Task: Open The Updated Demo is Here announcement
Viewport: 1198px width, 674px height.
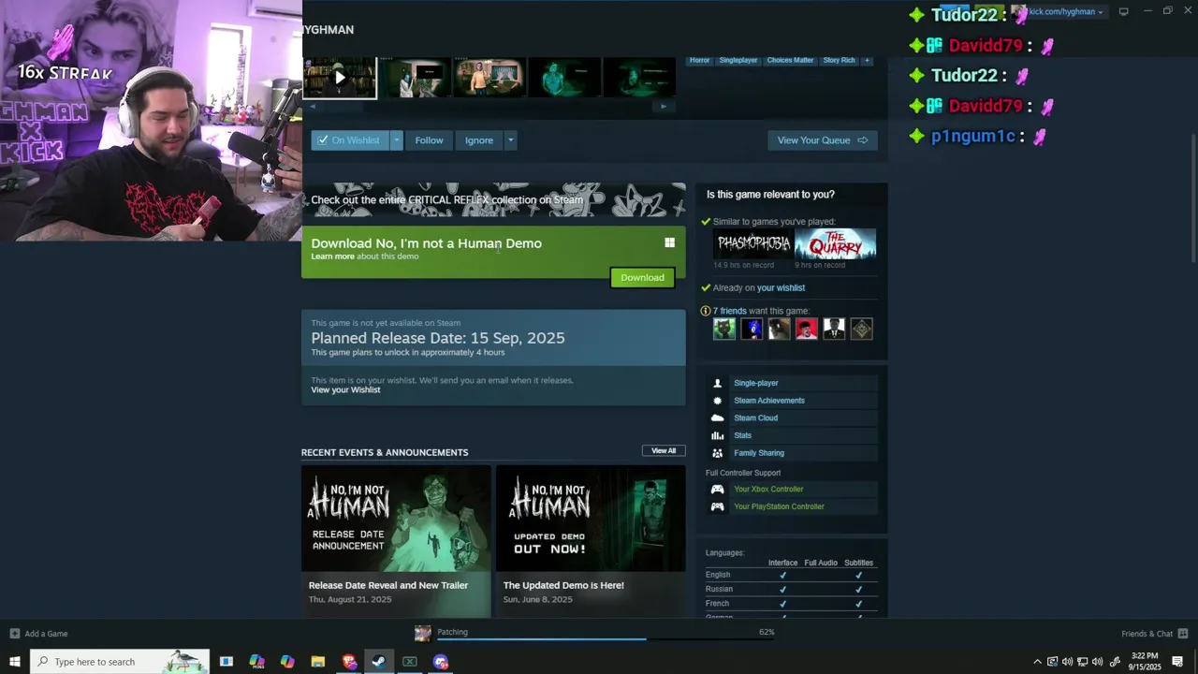Action: [591, 541]
